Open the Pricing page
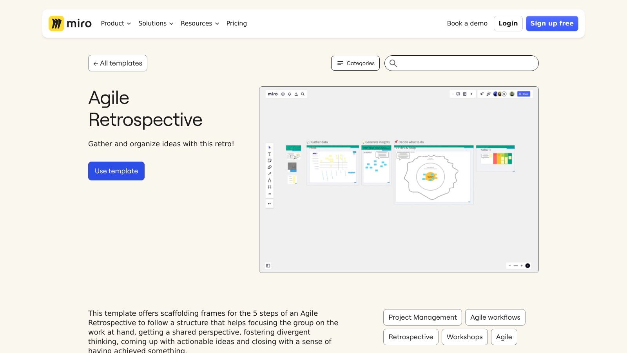This screenshot has width=627, height=353. pos(237,24)
